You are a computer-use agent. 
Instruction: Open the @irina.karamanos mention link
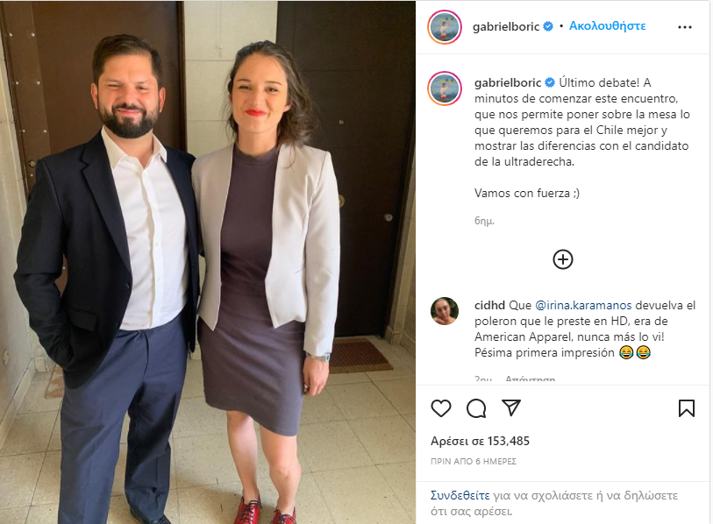point(583,306)
